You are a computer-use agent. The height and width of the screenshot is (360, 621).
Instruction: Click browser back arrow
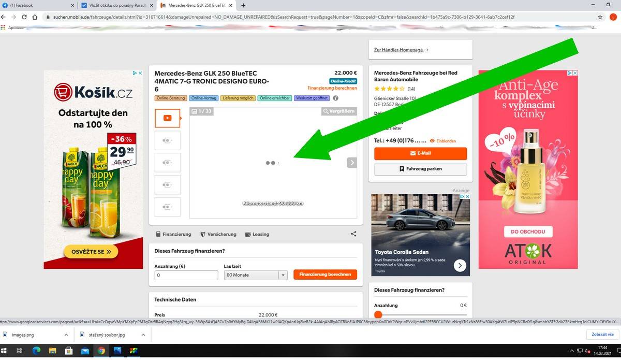4,17
